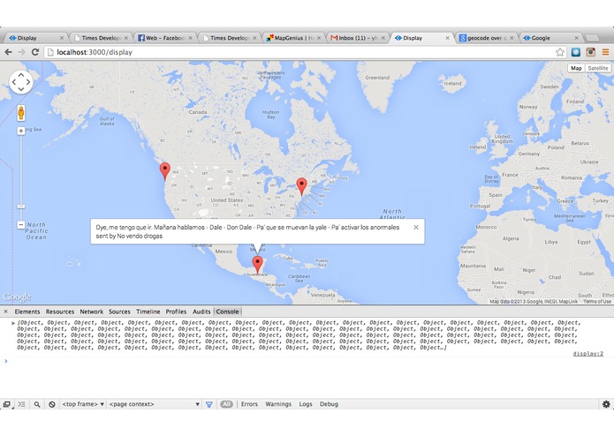Screen dimensions: 614x436
Task: Expand the logged Object array
Action: [13, 323]
